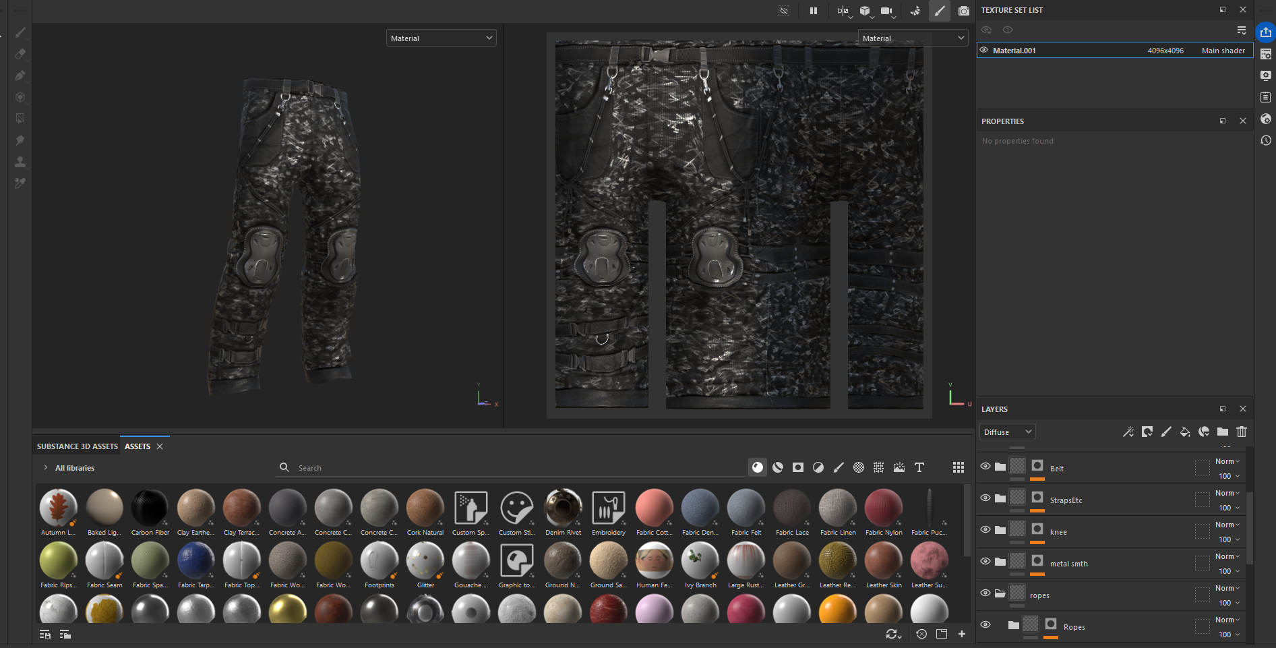
Task: Click Main shader label for Material.001
Action: point(1223,51)
